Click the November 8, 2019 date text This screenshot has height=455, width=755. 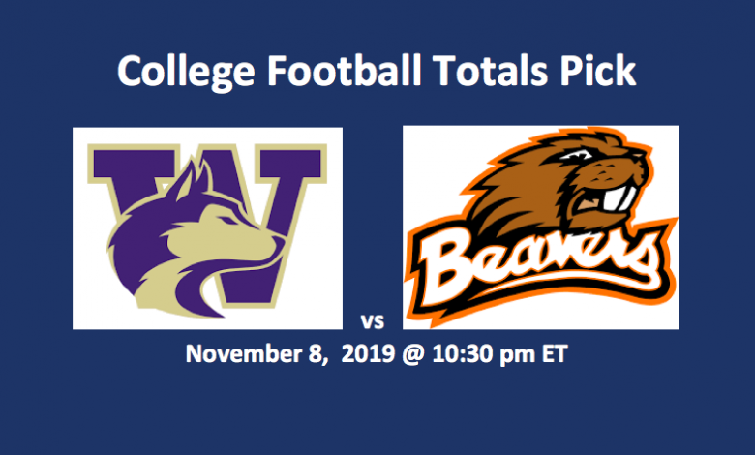290,354
